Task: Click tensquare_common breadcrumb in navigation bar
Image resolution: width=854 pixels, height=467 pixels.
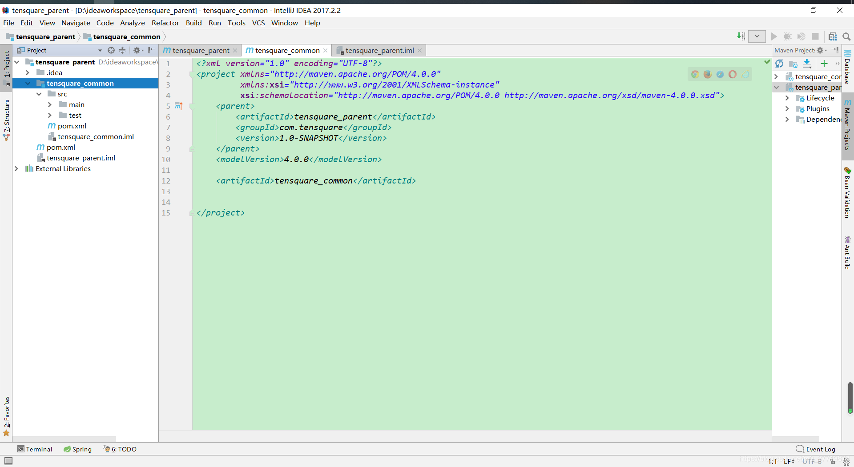Action: (122, 36)
